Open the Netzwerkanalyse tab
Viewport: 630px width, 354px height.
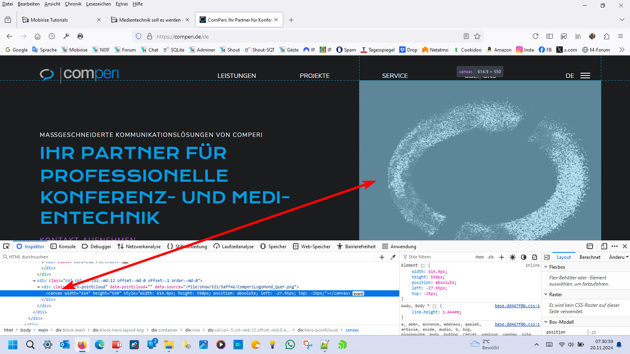(x=139, y=247)
